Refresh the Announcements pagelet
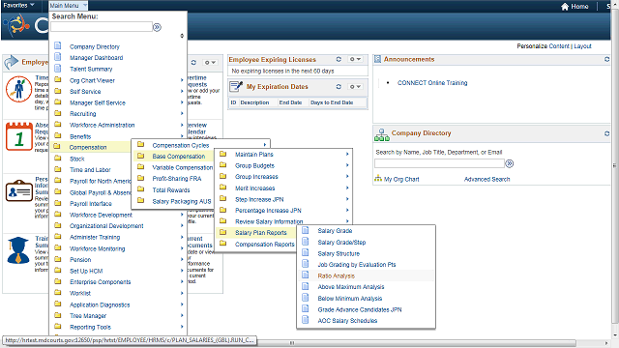 coord(606,59)
